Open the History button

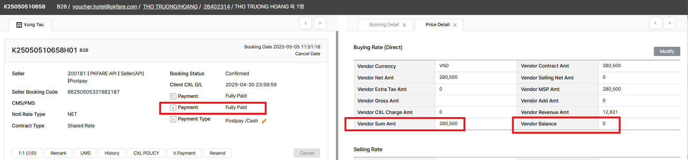pos(112,153)
